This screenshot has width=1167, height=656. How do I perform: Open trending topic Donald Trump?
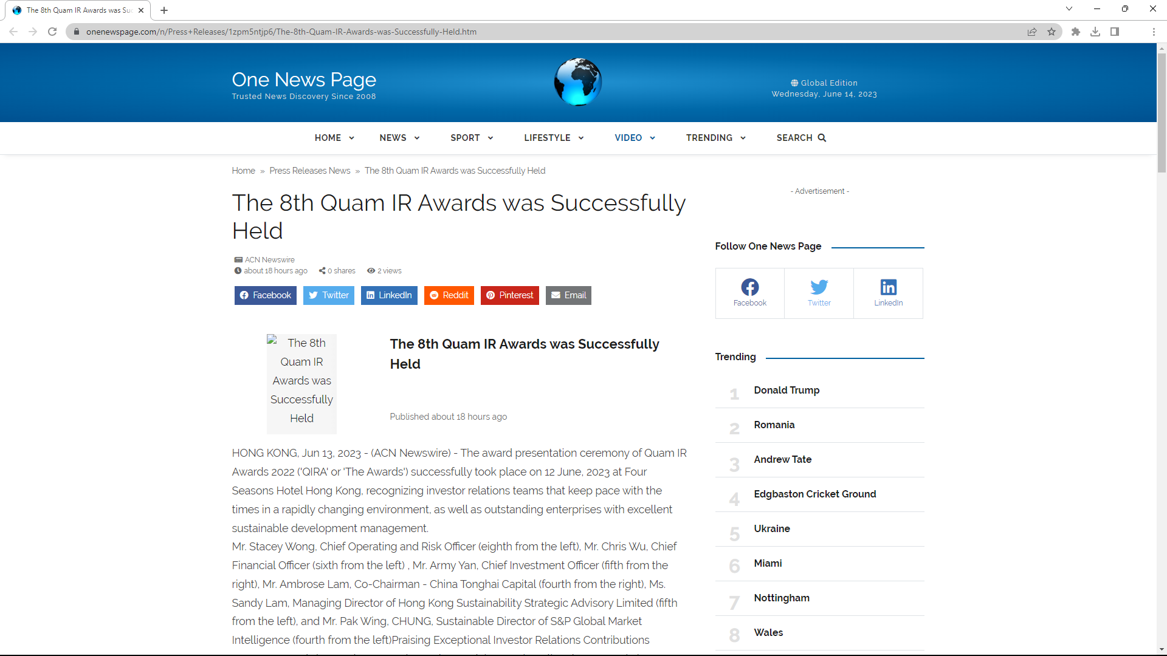[787, 390]
